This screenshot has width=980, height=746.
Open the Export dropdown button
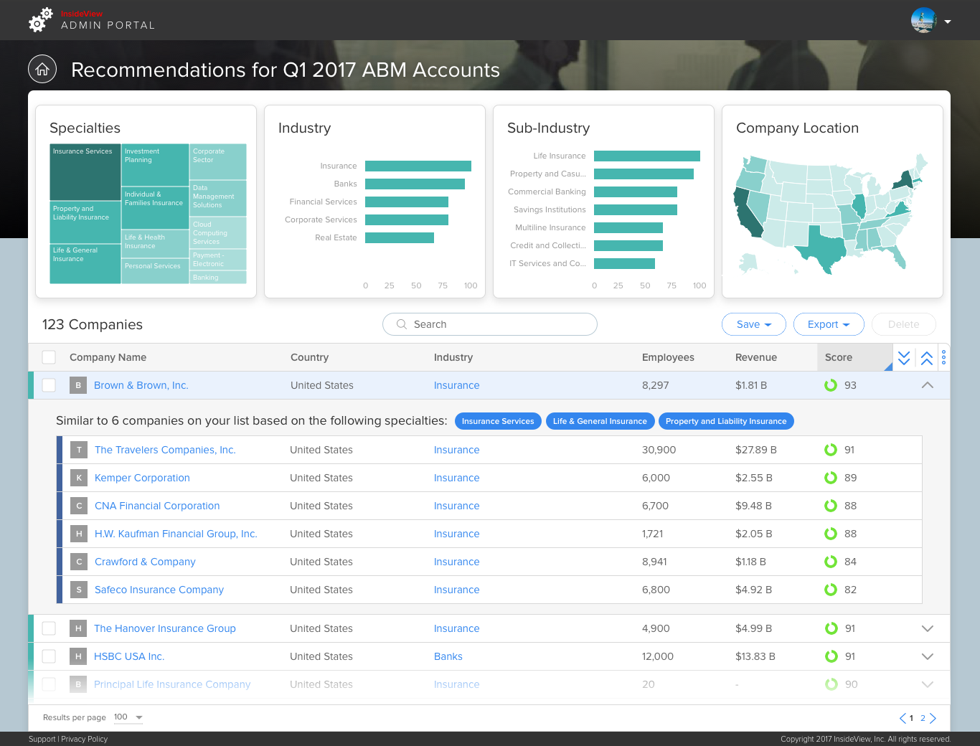tap(829, 324)
